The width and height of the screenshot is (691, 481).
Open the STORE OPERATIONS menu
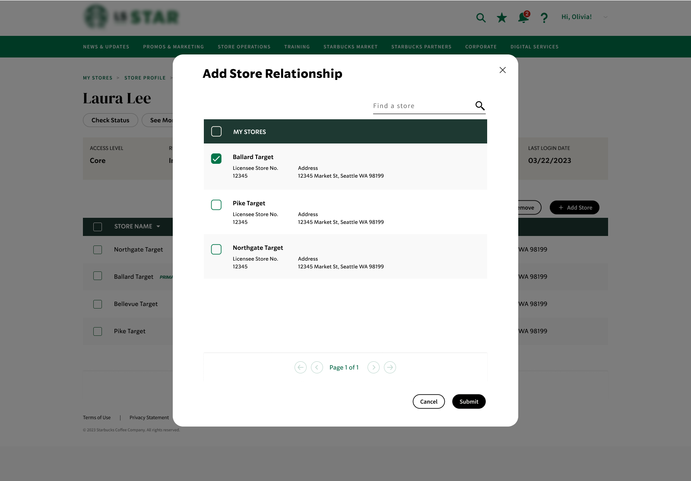(x=244, y=47)
